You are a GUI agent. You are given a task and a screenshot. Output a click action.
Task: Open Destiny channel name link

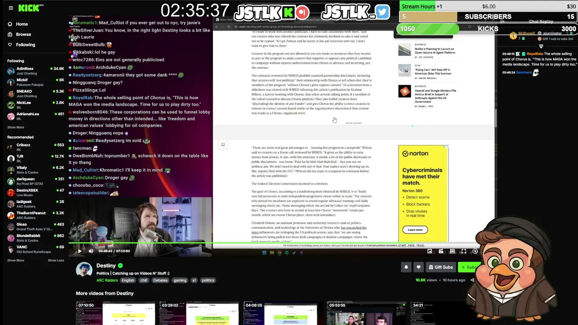[x=106, y=265]
